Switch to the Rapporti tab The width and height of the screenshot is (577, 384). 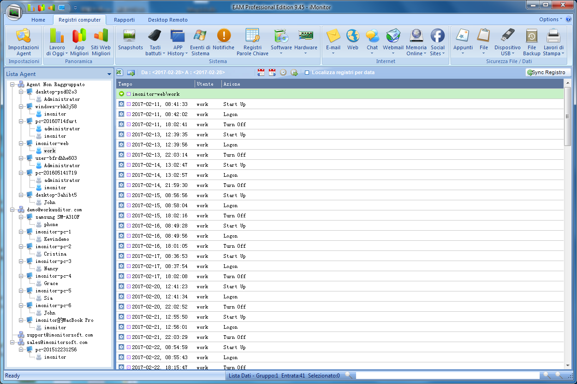(x=124, y=20)
